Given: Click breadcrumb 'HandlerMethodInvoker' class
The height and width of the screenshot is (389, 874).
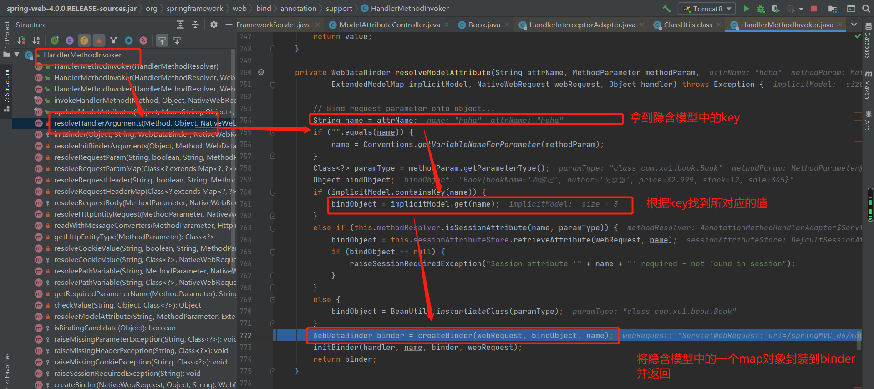Looking at the screenshot, I should pyautogui.click(x=405, y=8).
